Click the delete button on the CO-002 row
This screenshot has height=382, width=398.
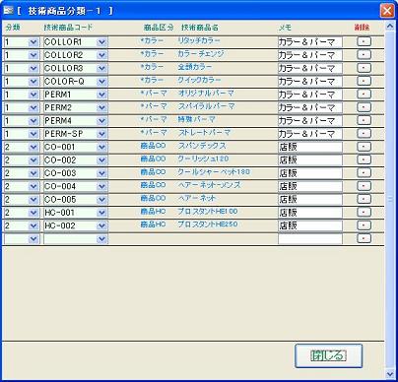click(x=364, y=159)
